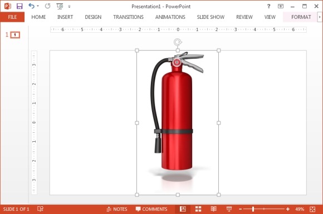This screenshot has height=214, width=323.
Task: Show more ribbon tabs using right arrow
Action: (320, 17)
